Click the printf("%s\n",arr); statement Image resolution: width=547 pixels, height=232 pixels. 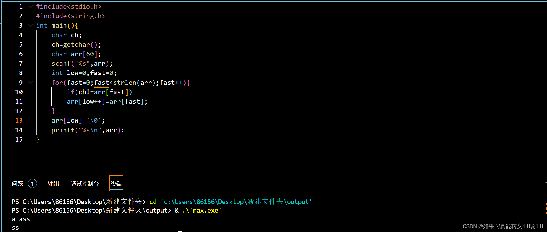point(88,130)
